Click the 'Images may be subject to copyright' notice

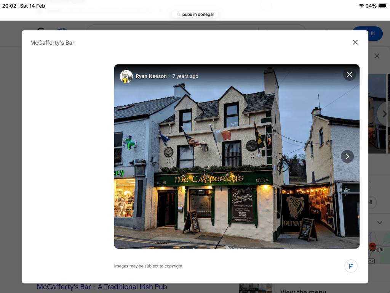click(x=148, y=266)
